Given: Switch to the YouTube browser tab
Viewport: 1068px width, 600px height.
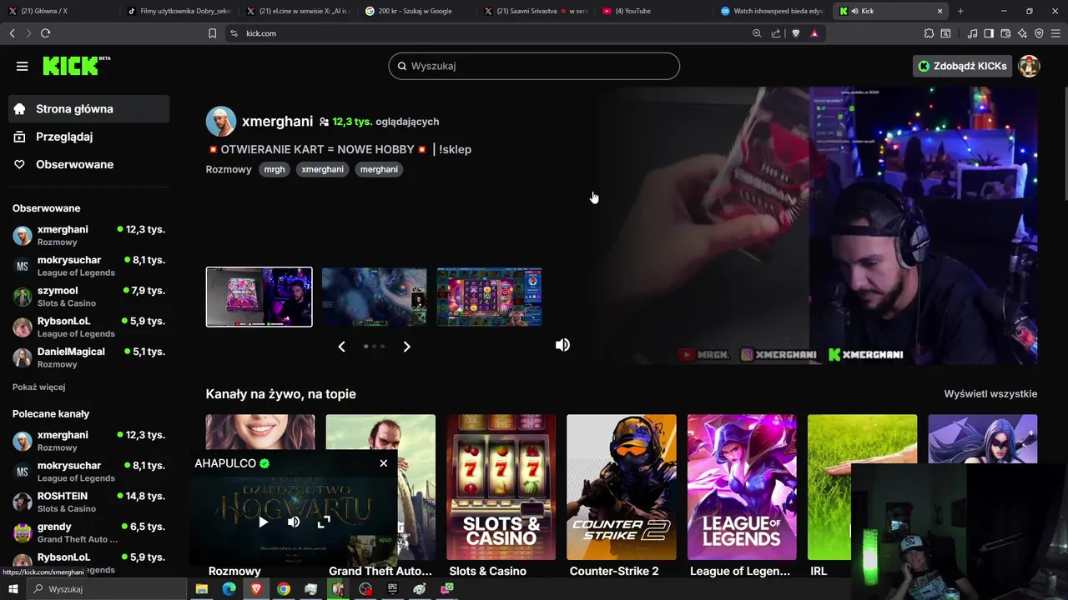Looking at the screenshot, I should tap(655, 11).
